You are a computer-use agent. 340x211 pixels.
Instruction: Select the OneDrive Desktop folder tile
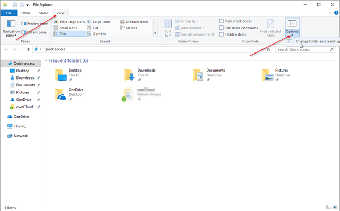click(69, 94)
